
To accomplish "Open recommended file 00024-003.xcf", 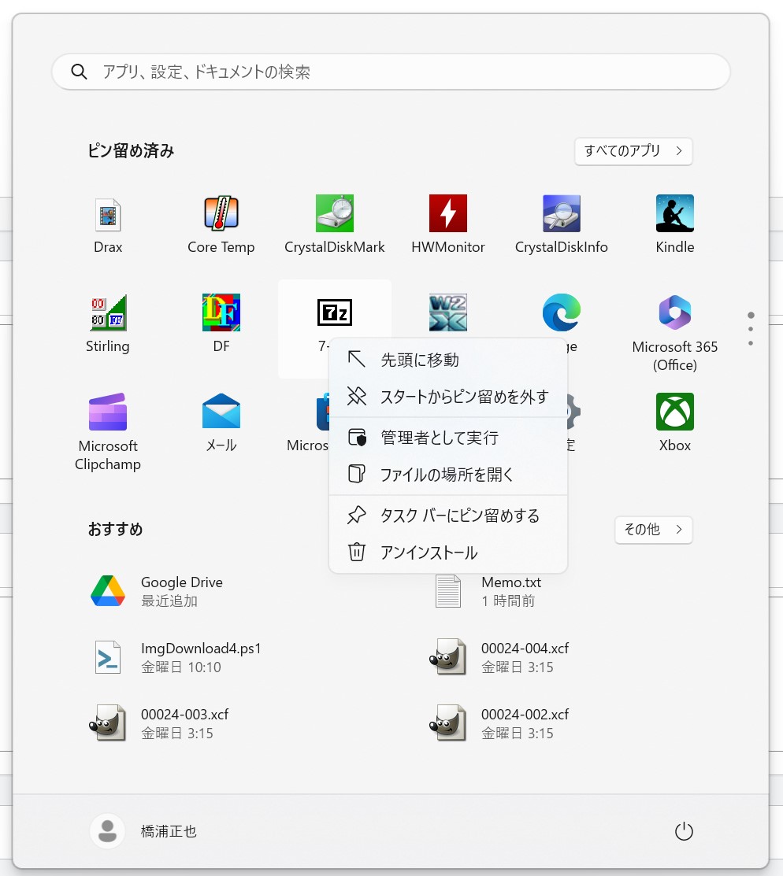I will (x=159, y=723).
